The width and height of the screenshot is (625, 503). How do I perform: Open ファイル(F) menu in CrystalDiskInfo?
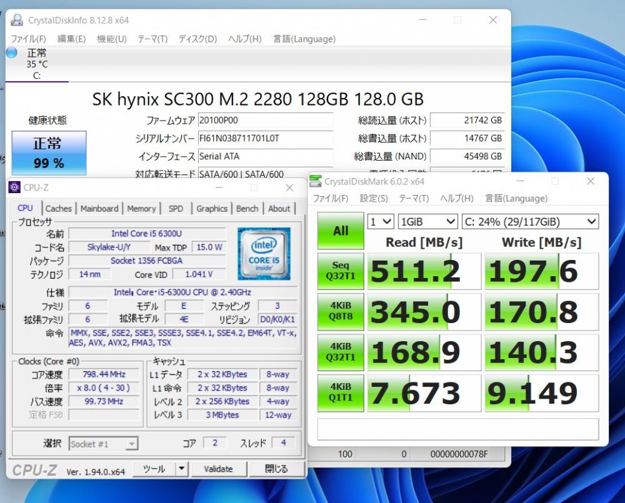click(x=28, y=39)
